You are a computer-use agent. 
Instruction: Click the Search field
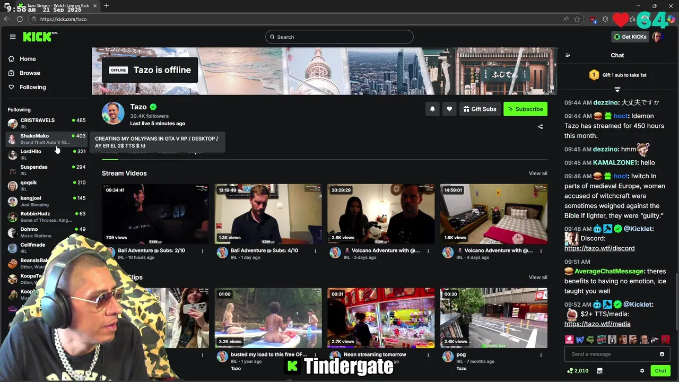(339, 37)
